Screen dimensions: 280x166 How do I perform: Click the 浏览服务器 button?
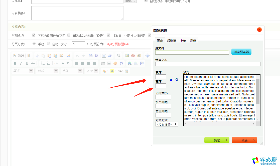point(241,52)
